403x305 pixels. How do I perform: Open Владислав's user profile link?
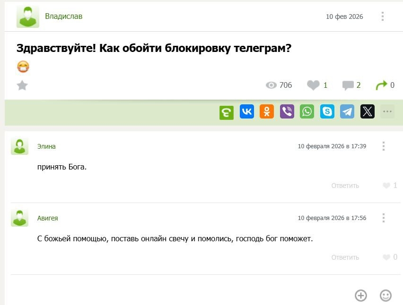pyautogui.click(x=63, y=17)
